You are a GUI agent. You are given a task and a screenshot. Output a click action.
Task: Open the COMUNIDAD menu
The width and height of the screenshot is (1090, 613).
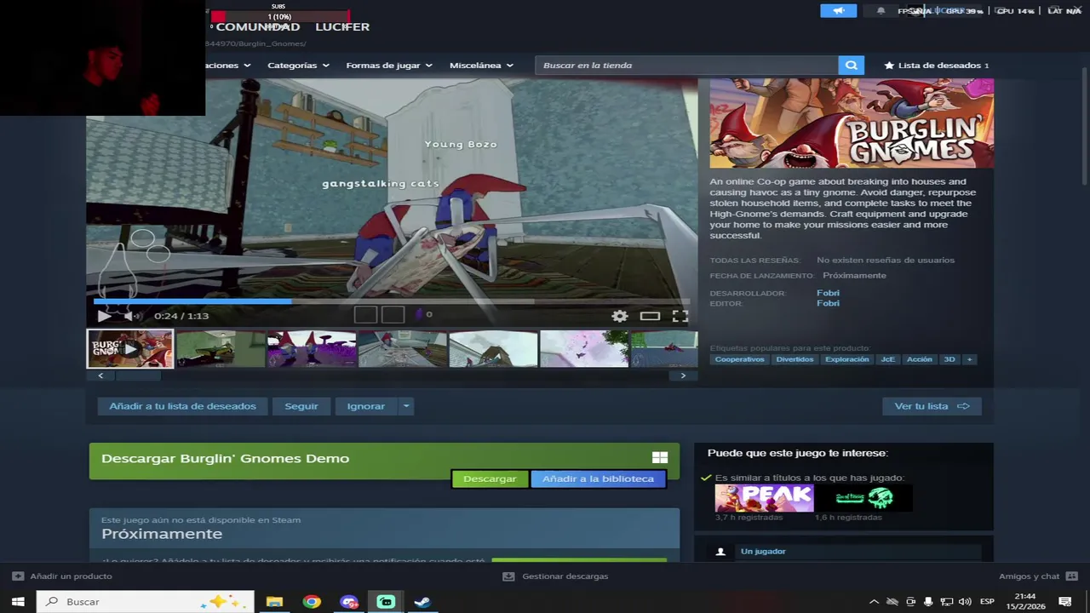pos(258,26)
